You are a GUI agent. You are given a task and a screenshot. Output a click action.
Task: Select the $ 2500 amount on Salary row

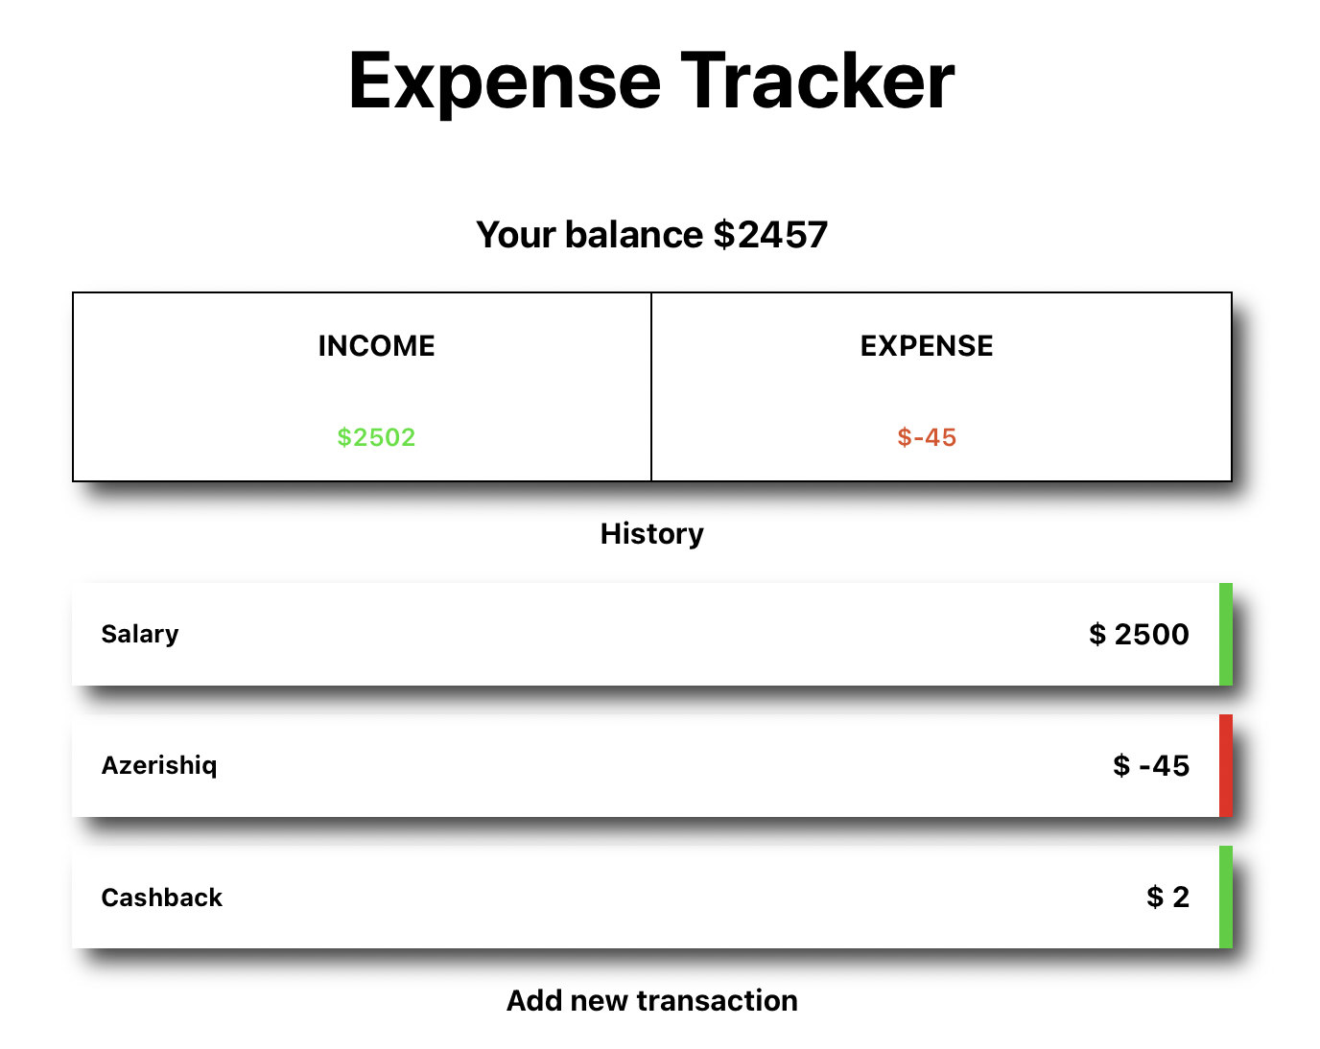(1137, 634)
